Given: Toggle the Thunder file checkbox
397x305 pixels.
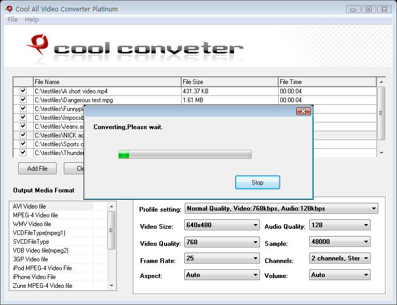Looking at the screenshot, I should click(23, 152).
